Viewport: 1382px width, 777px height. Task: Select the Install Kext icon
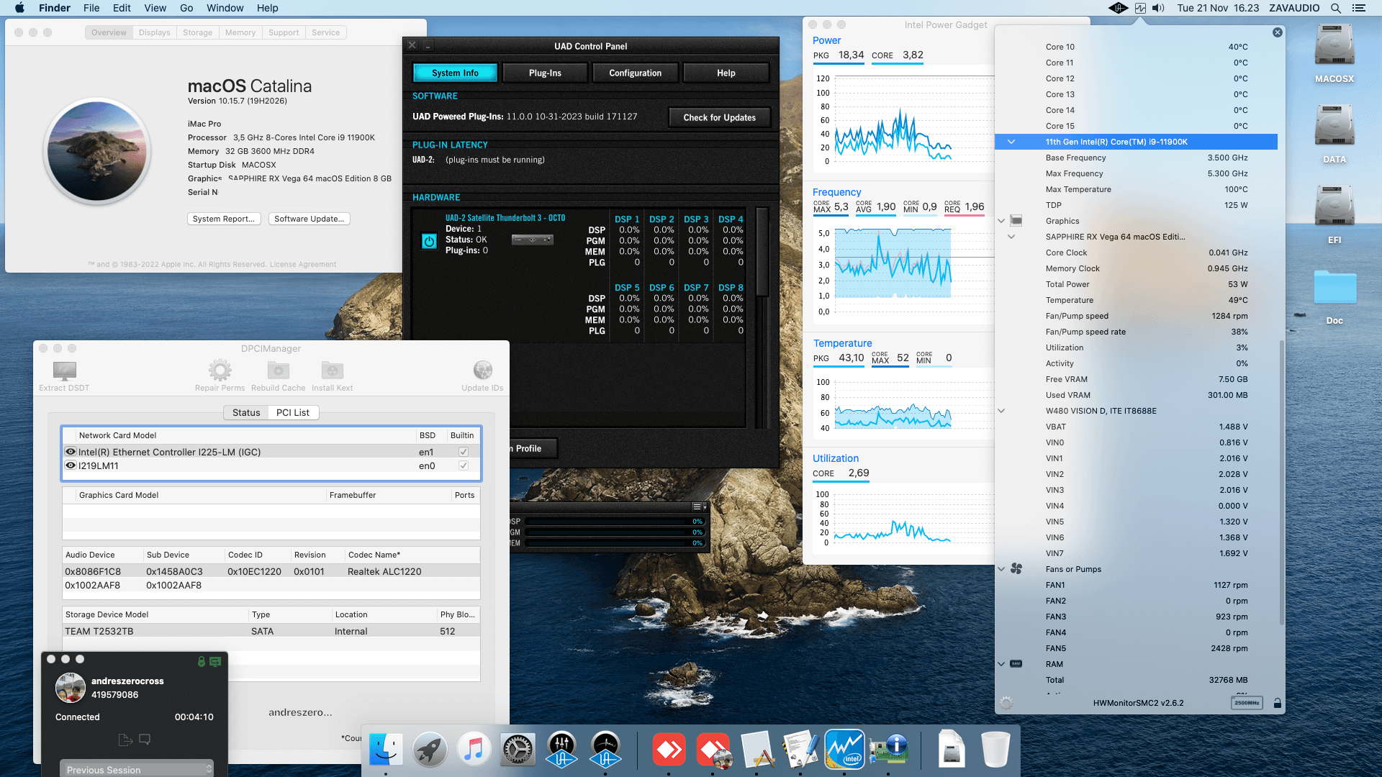[332, 369]
